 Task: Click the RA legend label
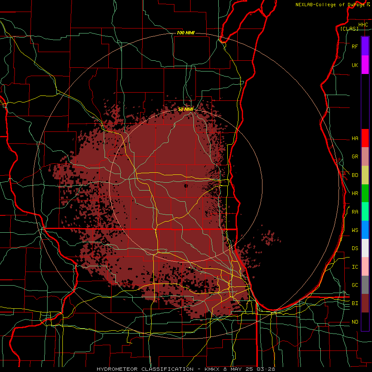(x=355, y=212)
